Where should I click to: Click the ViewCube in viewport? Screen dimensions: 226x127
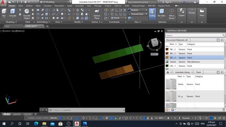click(155, 42)
